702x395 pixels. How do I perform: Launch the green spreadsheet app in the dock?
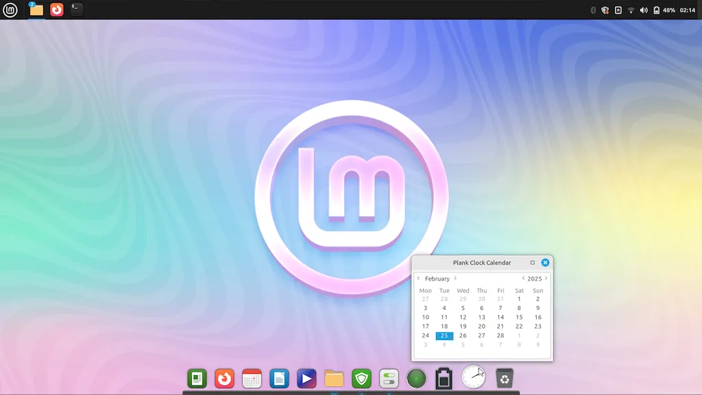pyautogui.click(x=197, y=379)
